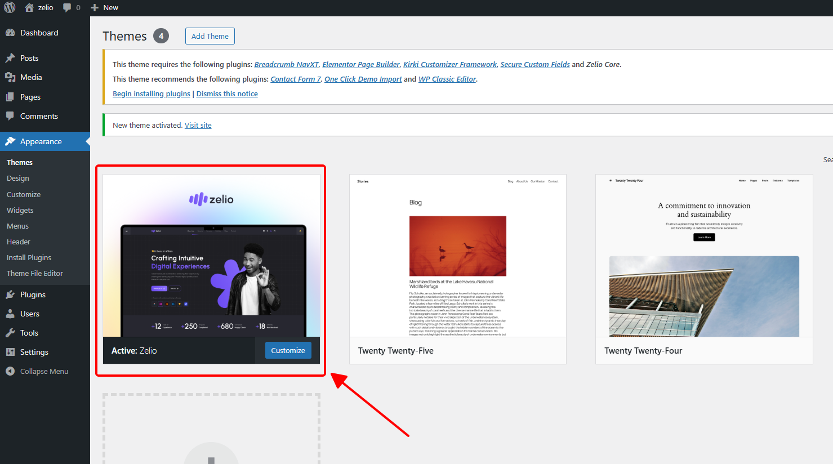Open Themes submenu item
The height and width of the screenshot is (464, 833).
(x=20, y=162)
